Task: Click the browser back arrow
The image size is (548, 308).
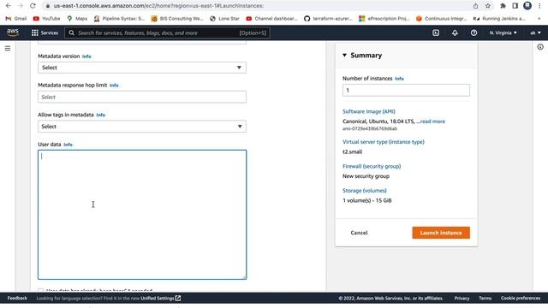Action: pos(9,6)
